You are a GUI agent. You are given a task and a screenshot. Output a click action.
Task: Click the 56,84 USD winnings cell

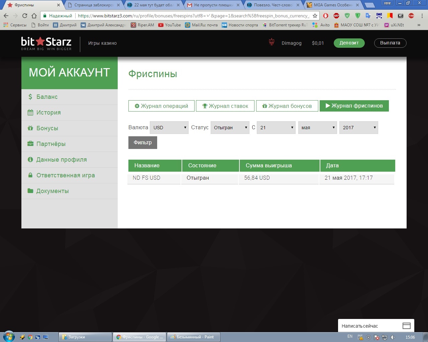(x=279, y=178)
